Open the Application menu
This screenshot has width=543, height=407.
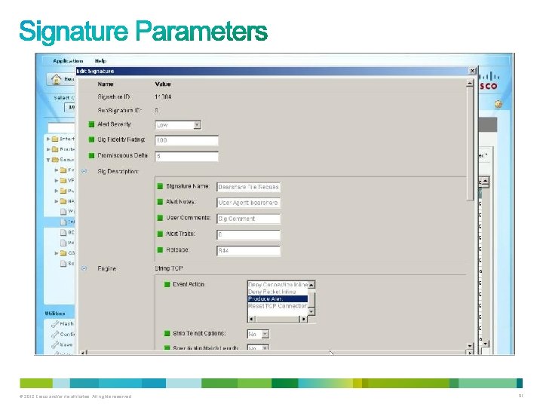pyautogui.click(x=68, y=61)
